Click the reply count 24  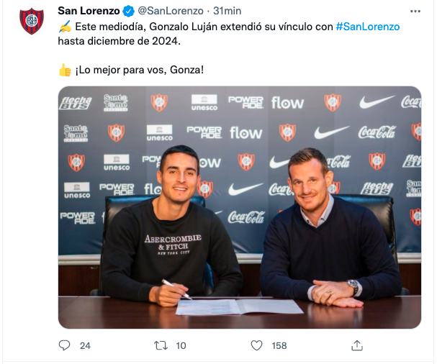point(85,345)
